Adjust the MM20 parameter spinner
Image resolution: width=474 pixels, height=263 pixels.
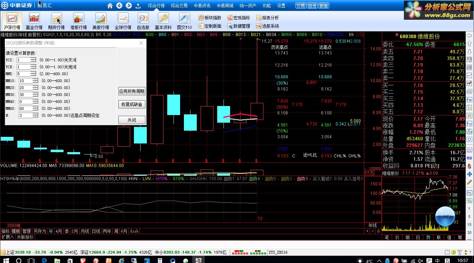[35, 88]
